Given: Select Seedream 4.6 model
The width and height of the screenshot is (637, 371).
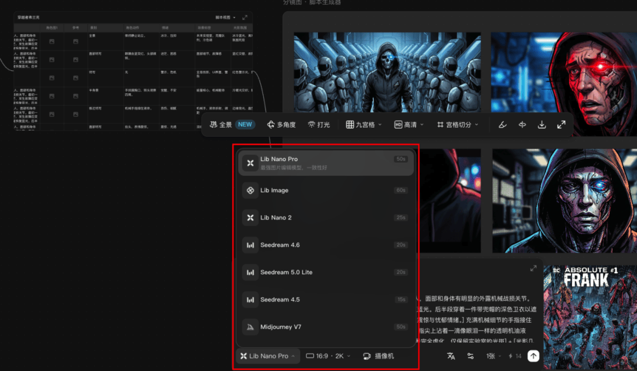Looking at the screenshot, I should [x=326, y=245].
